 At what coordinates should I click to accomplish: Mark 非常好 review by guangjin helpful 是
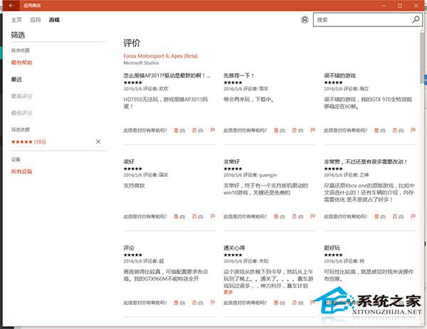tap(279, 217)
